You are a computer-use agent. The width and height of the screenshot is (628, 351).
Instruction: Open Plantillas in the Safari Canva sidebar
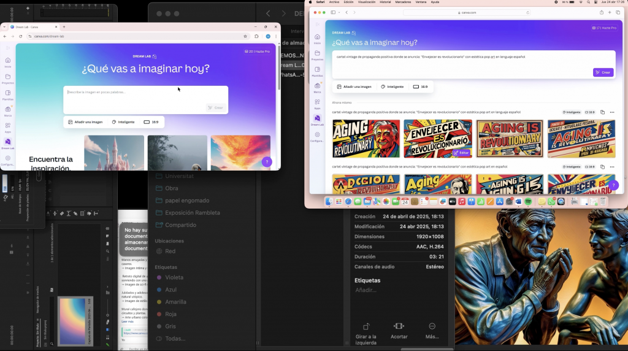click(317, 71)
